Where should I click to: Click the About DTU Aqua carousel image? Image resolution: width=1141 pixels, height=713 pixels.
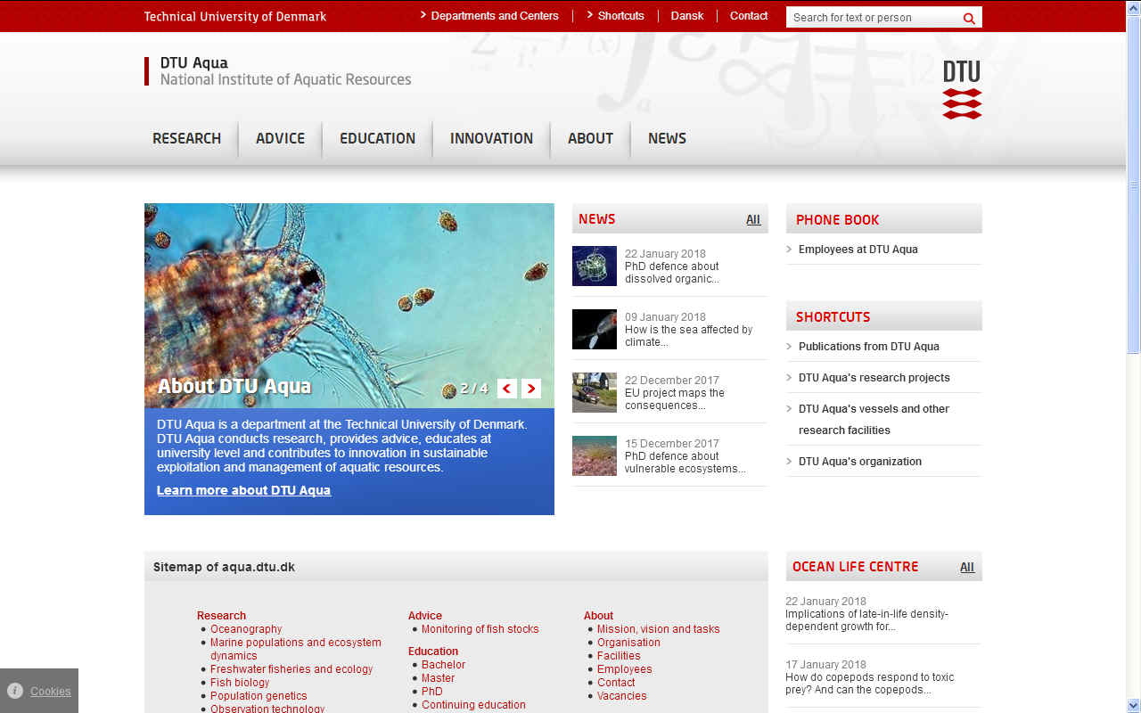[x=349, y=306]
